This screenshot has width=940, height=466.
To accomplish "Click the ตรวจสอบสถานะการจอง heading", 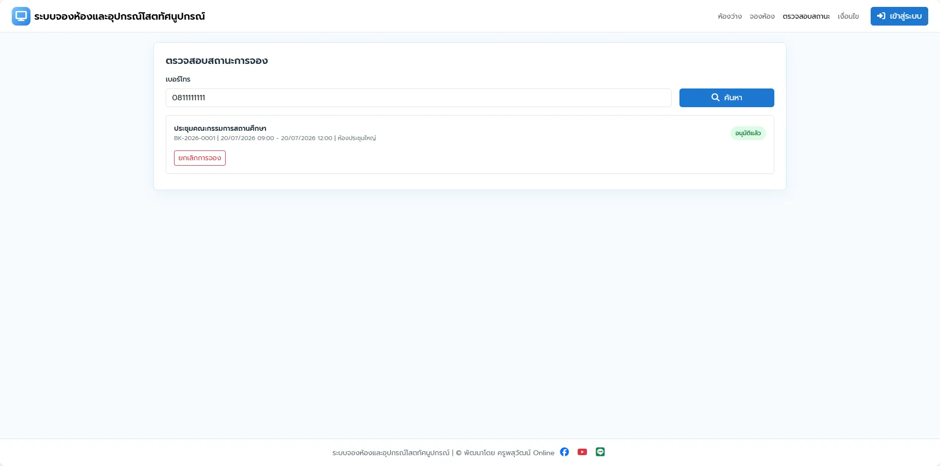I will pos(217,61).
